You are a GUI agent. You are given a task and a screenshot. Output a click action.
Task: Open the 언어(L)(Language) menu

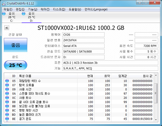[96, 9]
